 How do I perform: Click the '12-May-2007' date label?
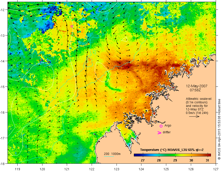click(x=197, y=86)
